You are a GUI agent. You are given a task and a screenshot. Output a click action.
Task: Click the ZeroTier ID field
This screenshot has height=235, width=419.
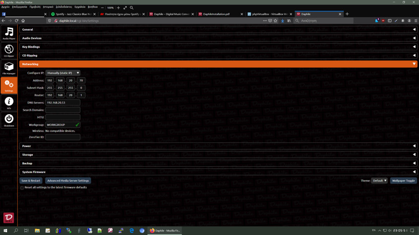63,137
